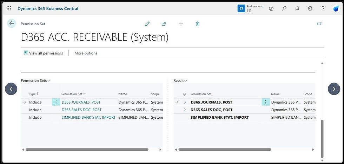Click the left table scroll-left arrow

tap(23, 150)
